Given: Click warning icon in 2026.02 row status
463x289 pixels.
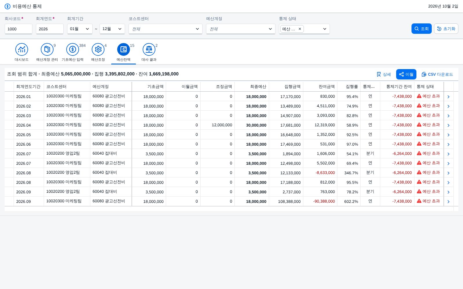Looking at the screenshot, I should (419, 105).
